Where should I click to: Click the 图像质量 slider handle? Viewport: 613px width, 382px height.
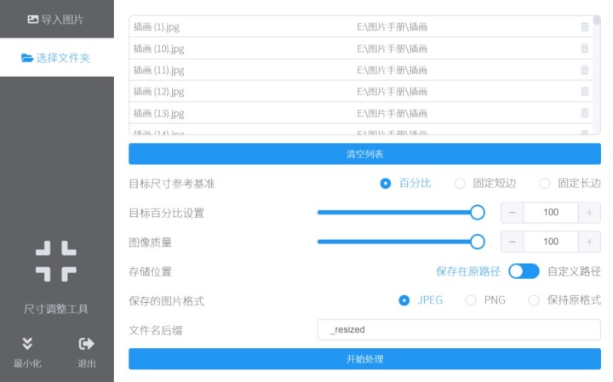478,242
